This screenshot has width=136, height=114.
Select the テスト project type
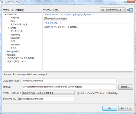tap(13, 48)
